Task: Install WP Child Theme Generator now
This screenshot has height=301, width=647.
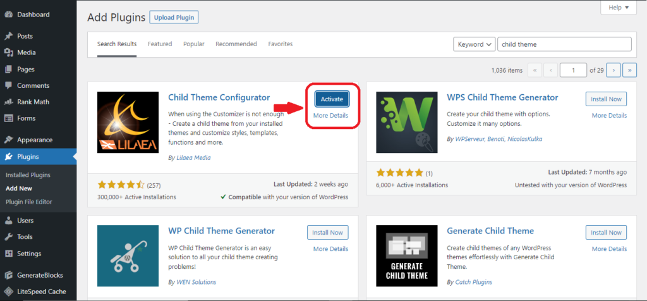Action: tap(328, 233)
